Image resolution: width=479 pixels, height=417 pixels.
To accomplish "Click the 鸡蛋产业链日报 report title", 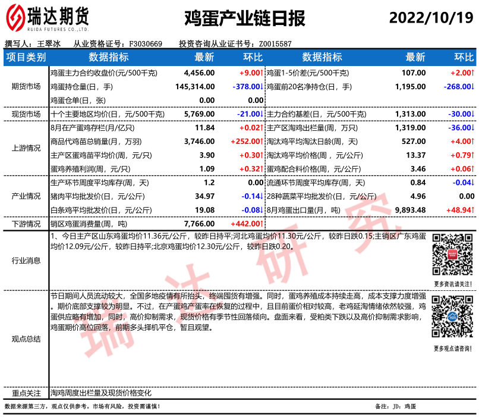I will 245,18.
